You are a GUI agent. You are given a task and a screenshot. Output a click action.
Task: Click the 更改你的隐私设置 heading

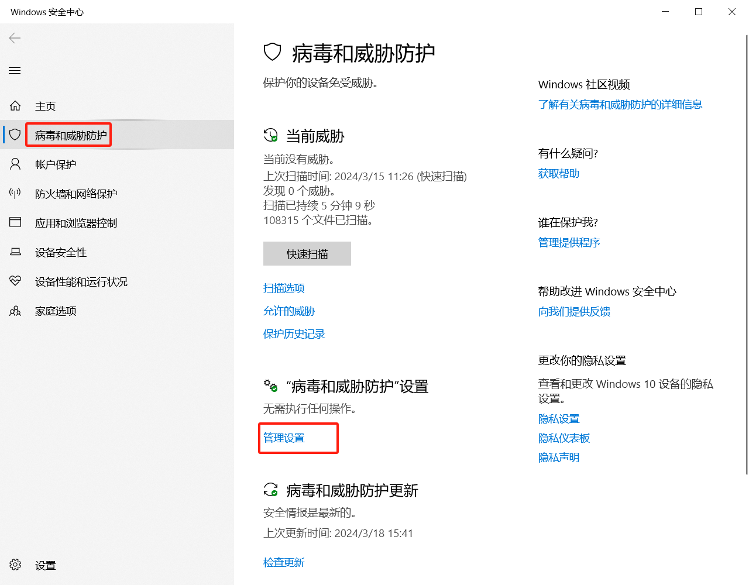(x=582, y=360)
